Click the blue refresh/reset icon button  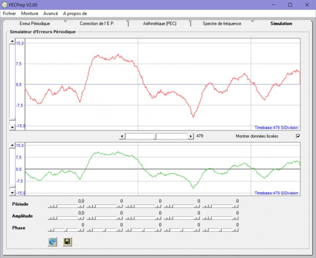click(53, 241)
